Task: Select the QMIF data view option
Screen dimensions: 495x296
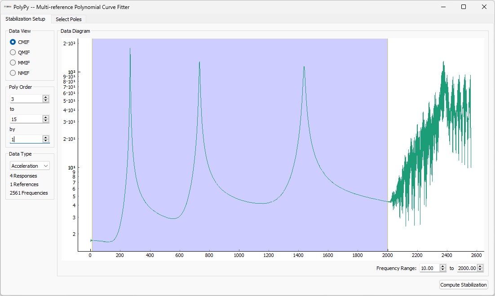Action: pyautogui.click(x=13, y=52)
